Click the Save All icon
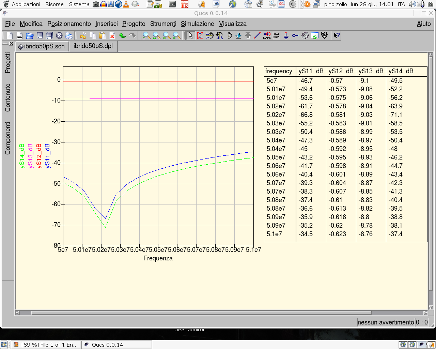The image size is (436, 349). [49, 35]
